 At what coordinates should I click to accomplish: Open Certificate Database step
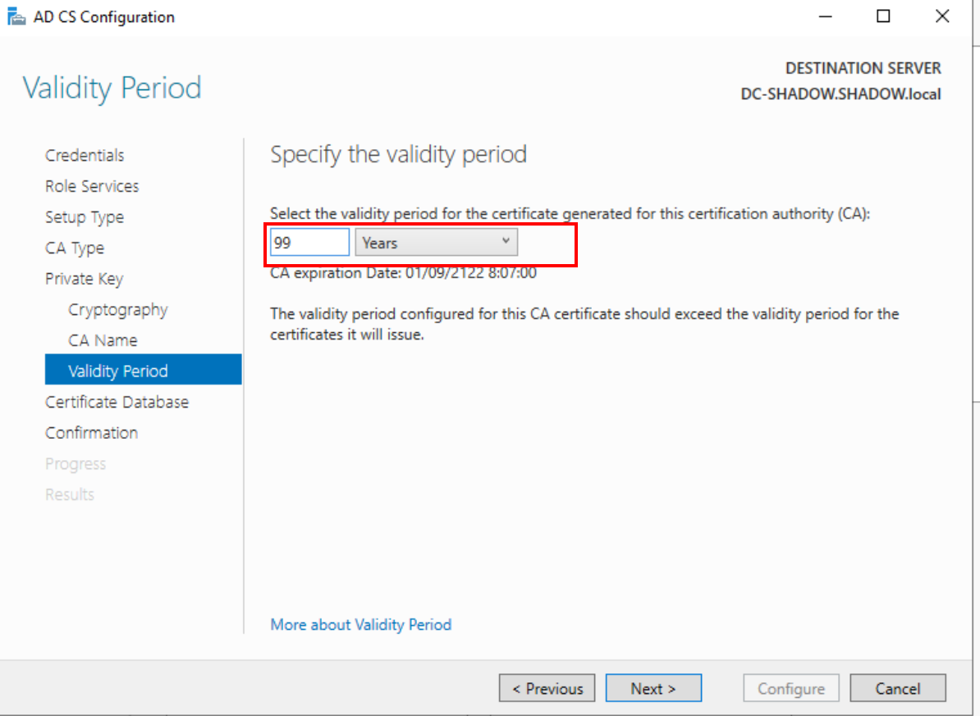(117, 402)
